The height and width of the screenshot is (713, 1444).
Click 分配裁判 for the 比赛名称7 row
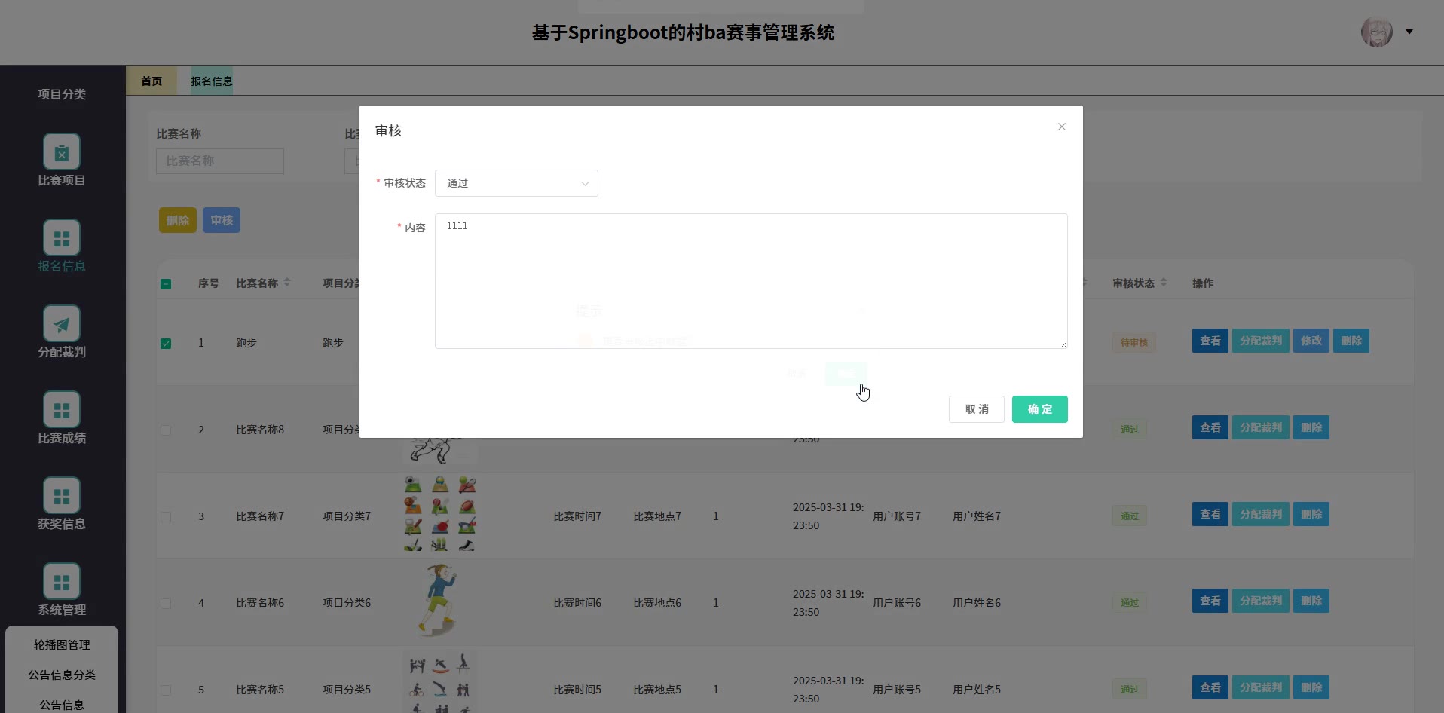[1261, 514]
